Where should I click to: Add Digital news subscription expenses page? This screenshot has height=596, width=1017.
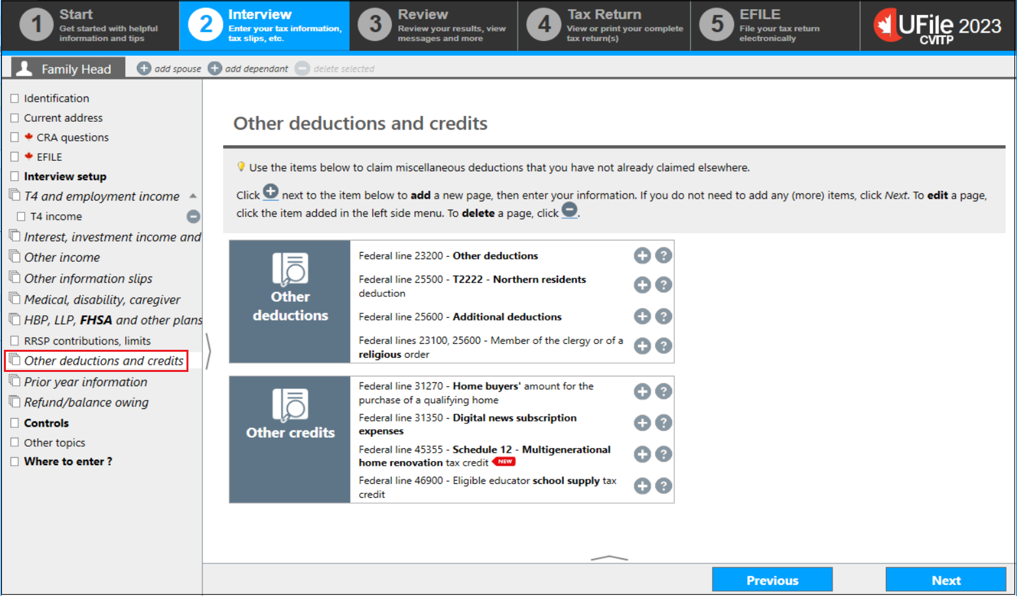642,423
